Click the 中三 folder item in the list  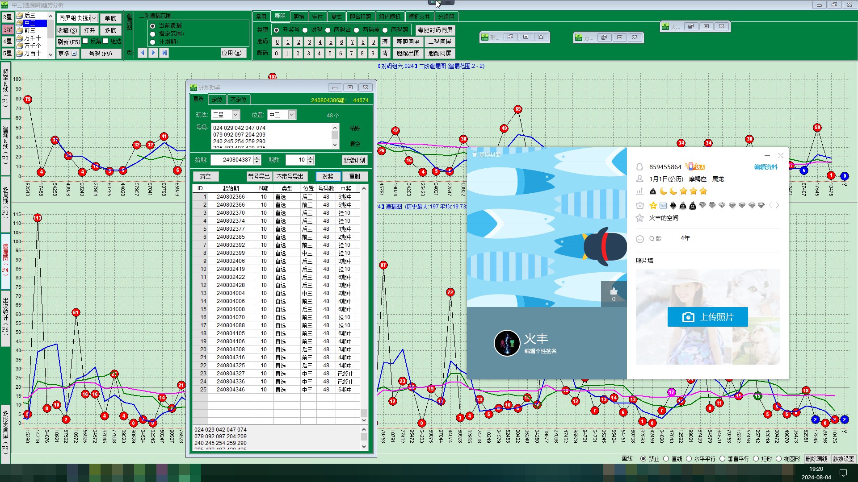point(31,23)
